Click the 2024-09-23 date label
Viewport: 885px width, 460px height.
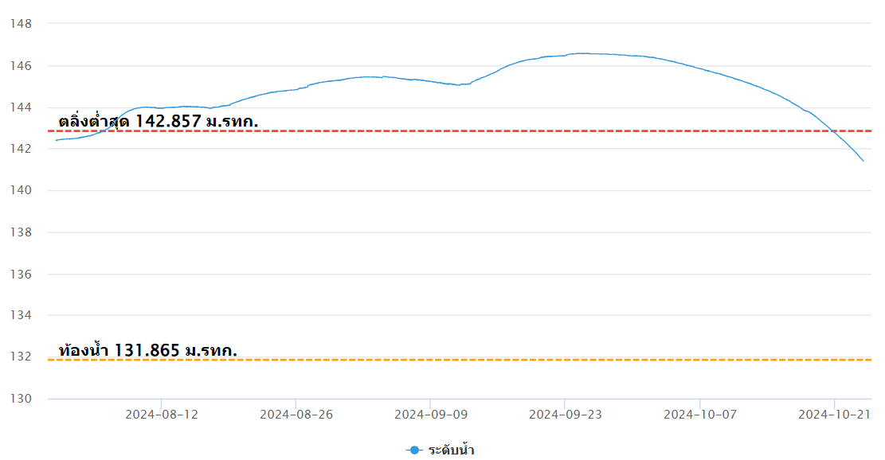point(566,415)
